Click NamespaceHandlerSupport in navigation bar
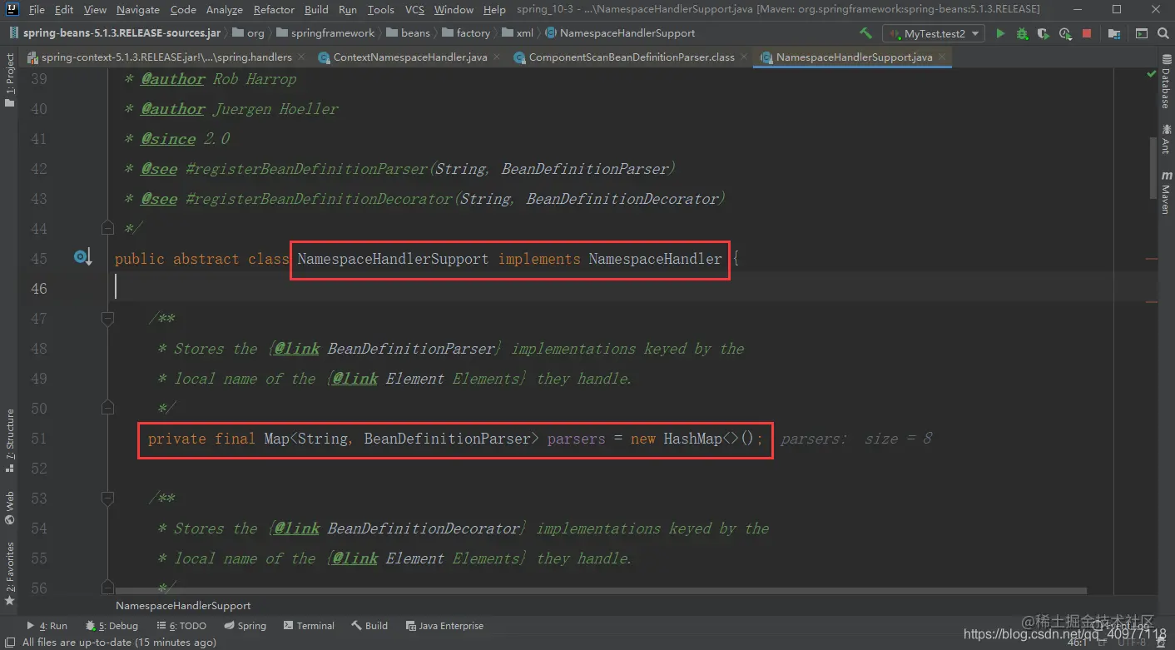The width and height of the screenshot is (1175, 650). tap(620, 33)
